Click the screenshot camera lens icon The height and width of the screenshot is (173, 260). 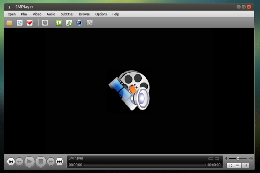coord(45,22)
